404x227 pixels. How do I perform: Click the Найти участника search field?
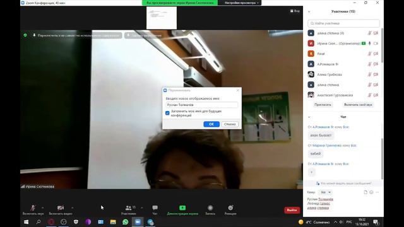pyautogui.click(x=343, y=23)
